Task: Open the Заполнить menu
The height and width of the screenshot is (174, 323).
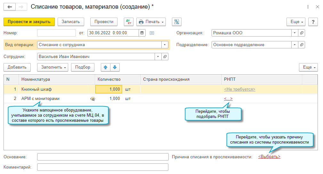Action: (x=53, y=67)
